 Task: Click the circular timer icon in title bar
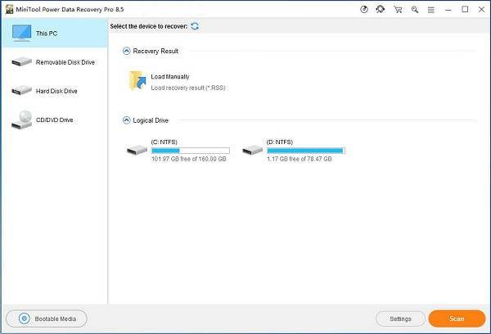363,10
